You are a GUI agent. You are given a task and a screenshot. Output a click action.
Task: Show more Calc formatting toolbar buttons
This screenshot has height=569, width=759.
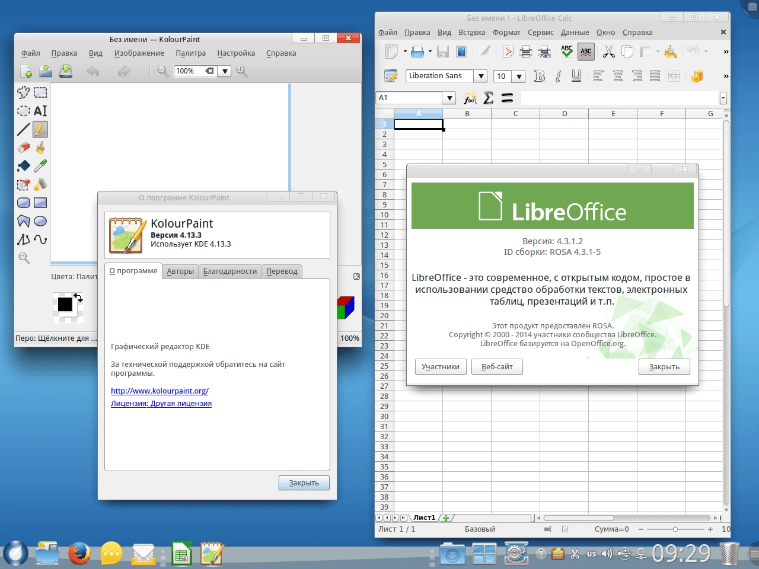click(726, 76)
